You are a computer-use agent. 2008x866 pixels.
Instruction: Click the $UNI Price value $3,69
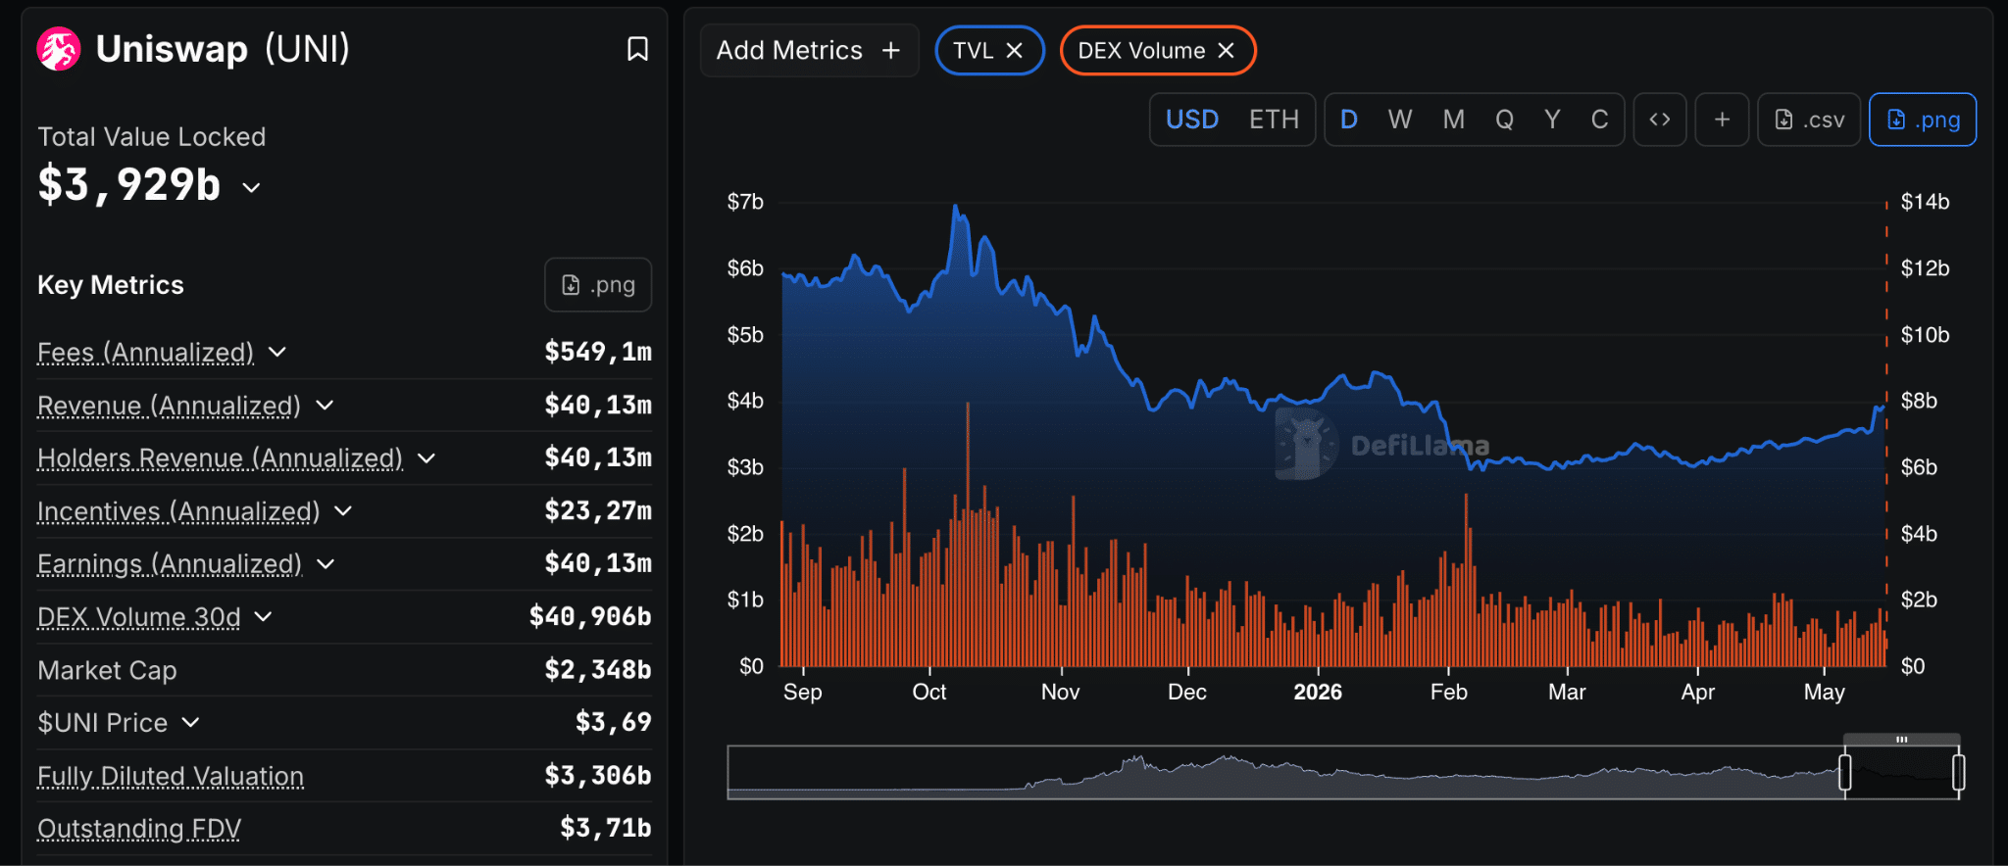(x=614, y=722)
